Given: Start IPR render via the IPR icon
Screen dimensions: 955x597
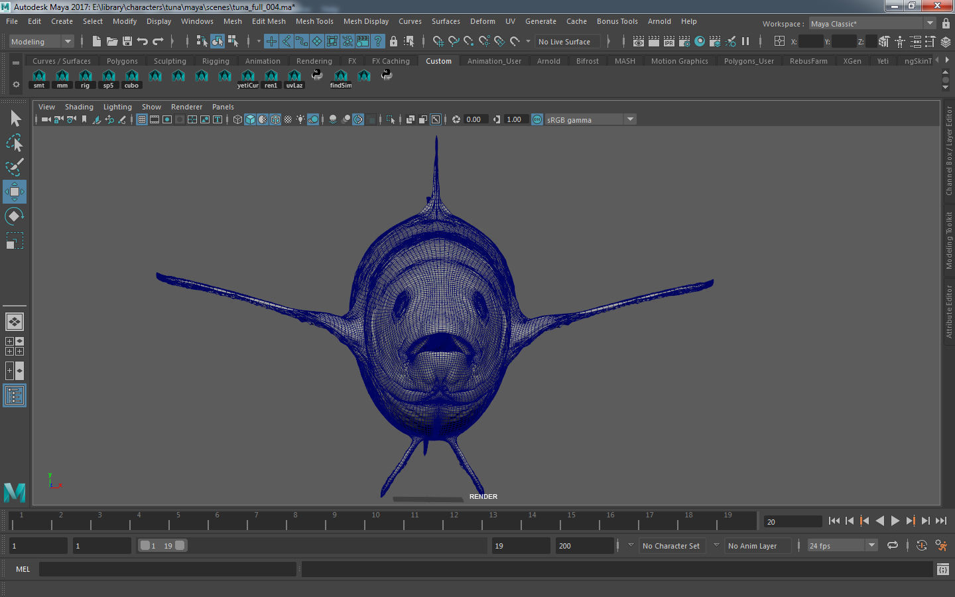Looking at the screenshot, I should coord(668,42).
